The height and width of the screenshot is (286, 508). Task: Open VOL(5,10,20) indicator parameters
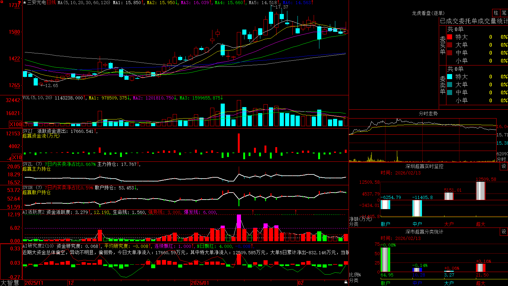[37, 98]
